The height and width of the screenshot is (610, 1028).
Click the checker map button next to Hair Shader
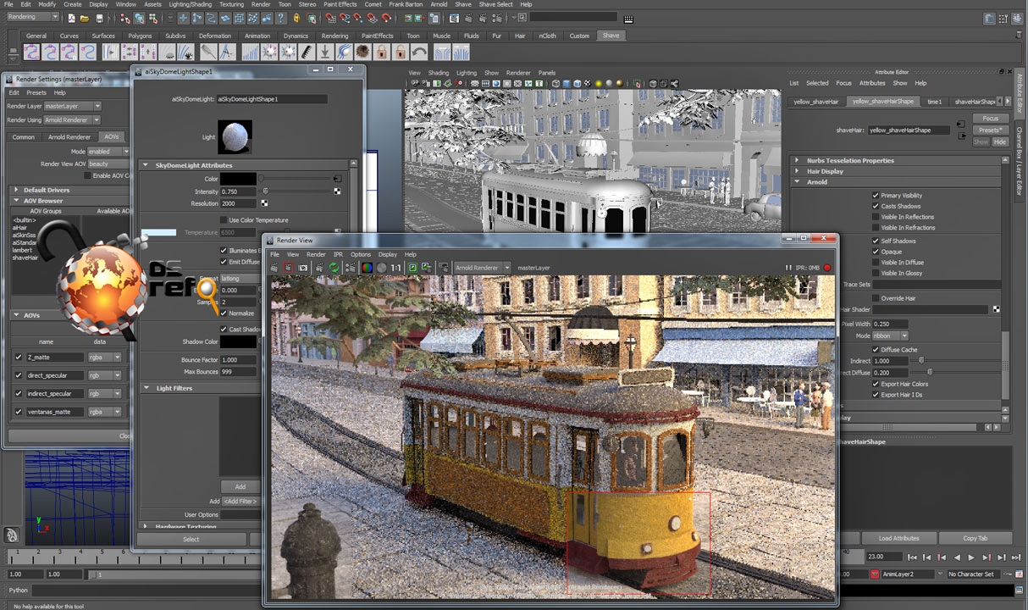(x=996, y=310)
